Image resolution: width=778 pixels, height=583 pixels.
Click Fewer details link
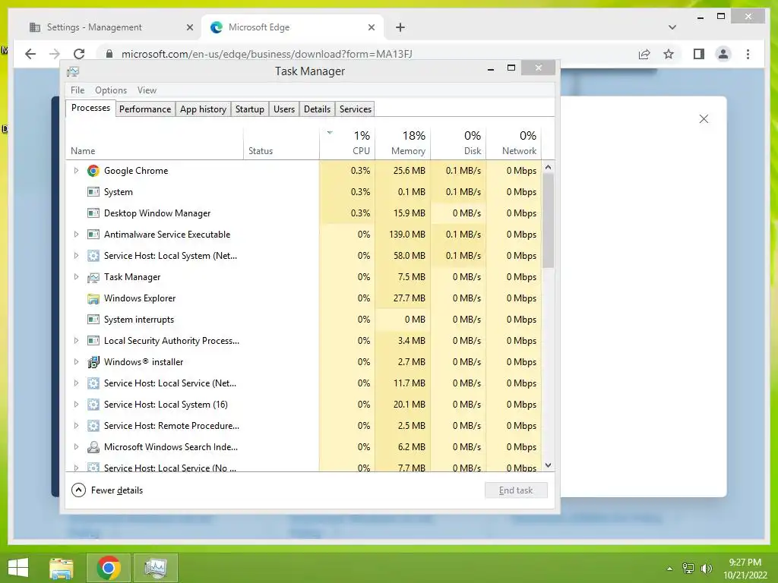[117, 490]
